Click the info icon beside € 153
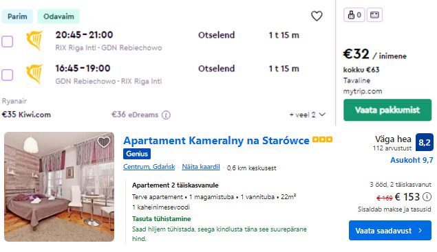 427,196
